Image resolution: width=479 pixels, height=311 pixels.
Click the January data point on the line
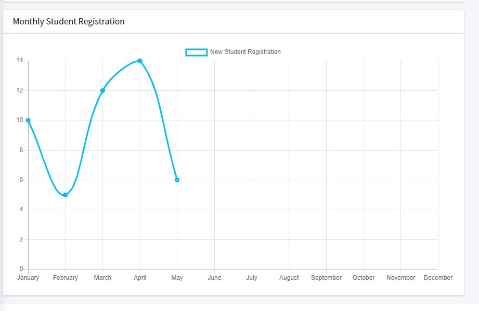tap(28, 120)
